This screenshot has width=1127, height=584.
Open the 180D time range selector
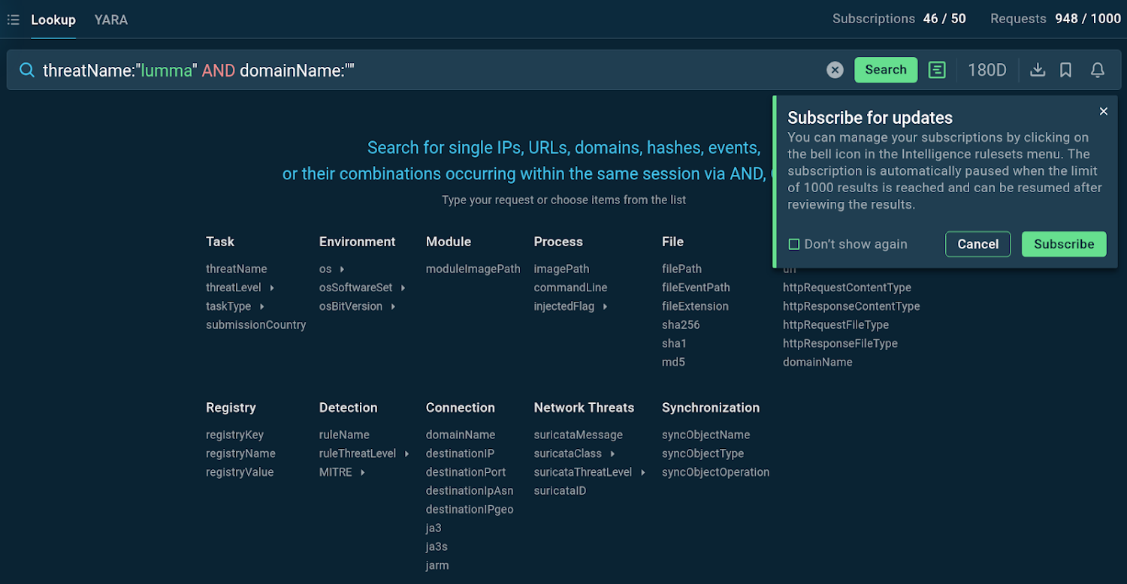[x=987, y=70]
